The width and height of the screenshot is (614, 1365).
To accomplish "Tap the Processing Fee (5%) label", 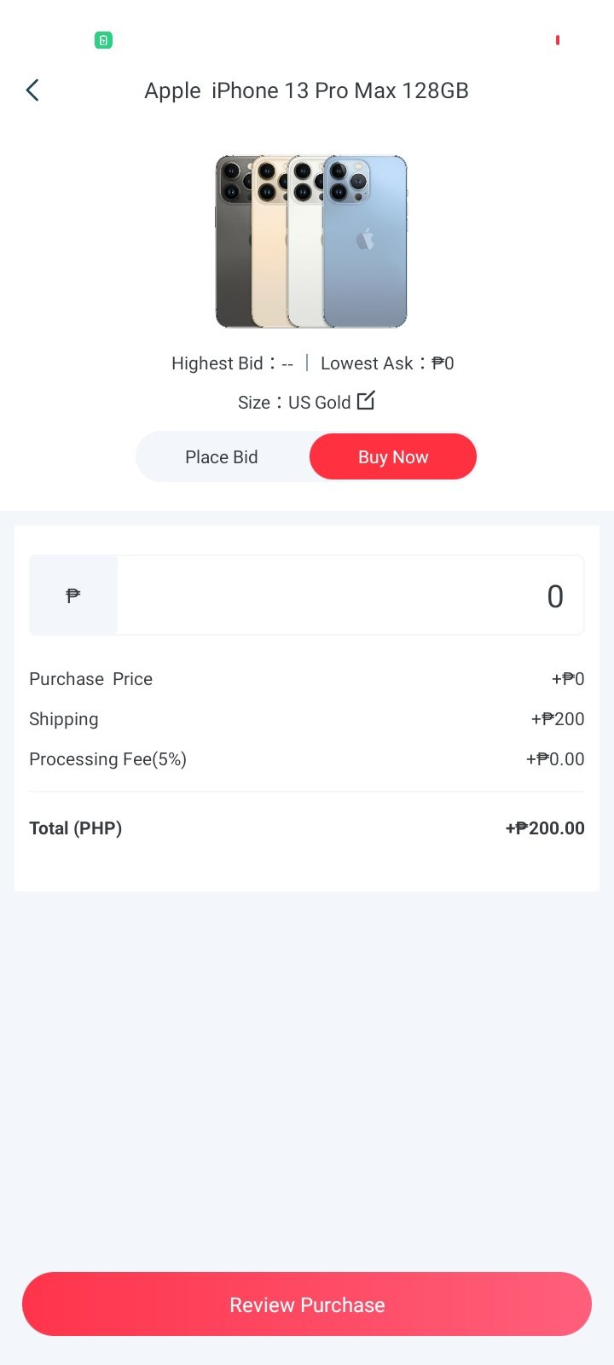I will point(107,759).
